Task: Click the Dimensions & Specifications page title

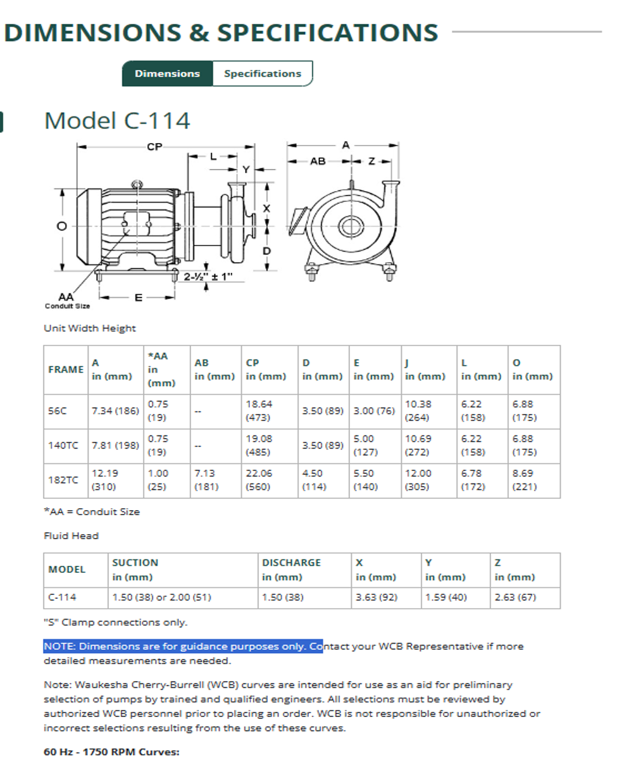Action: [221, 32]
